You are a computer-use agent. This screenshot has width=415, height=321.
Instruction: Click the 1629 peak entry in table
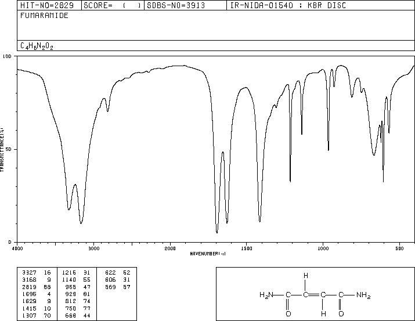coord(30,301)
